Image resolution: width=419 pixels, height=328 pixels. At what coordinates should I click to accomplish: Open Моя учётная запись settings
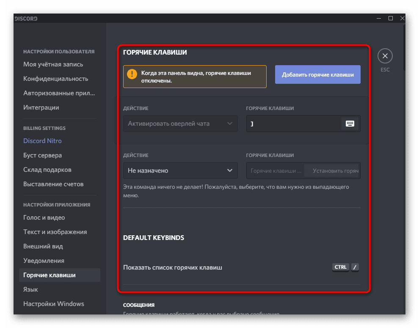[x=53, y=64]
